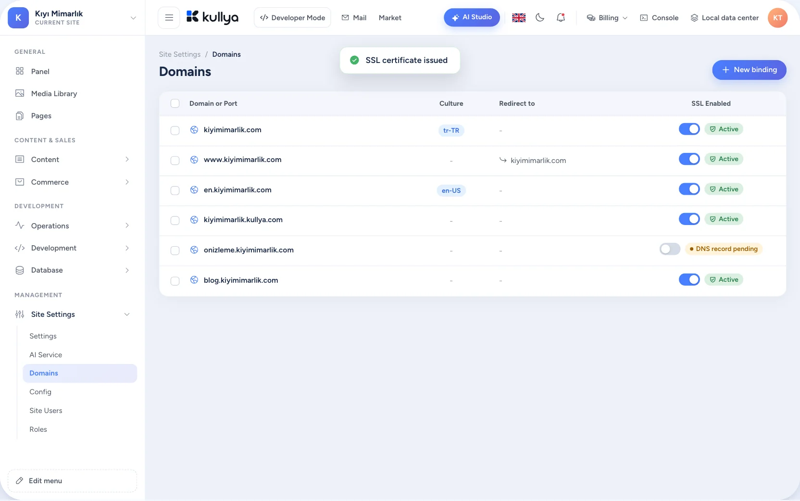Click the Development code icon
Screen dimensions: 800x501
(20, 248)
